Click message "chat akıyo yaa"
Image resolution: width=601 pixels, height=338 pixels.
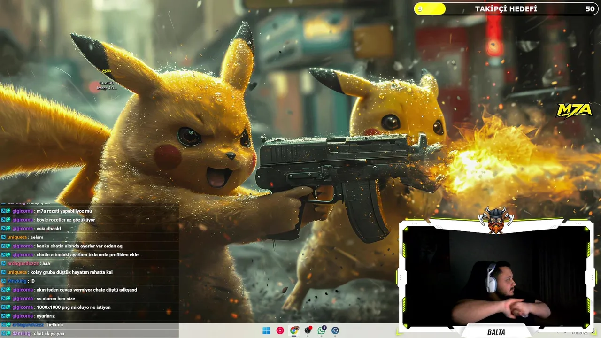49,333
